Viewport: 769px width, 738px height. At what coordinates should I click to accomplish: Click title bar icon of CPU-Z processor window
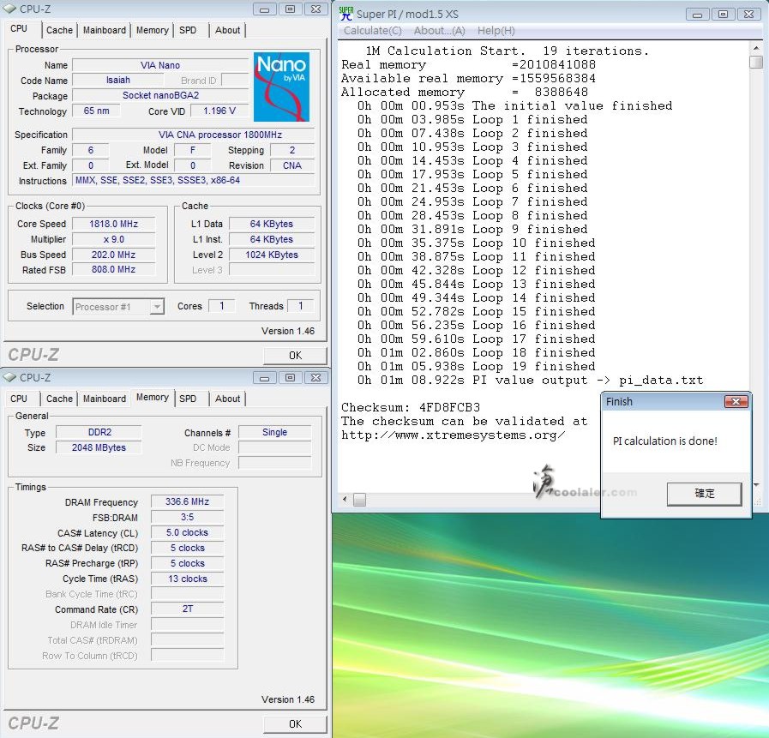(9, 9)
